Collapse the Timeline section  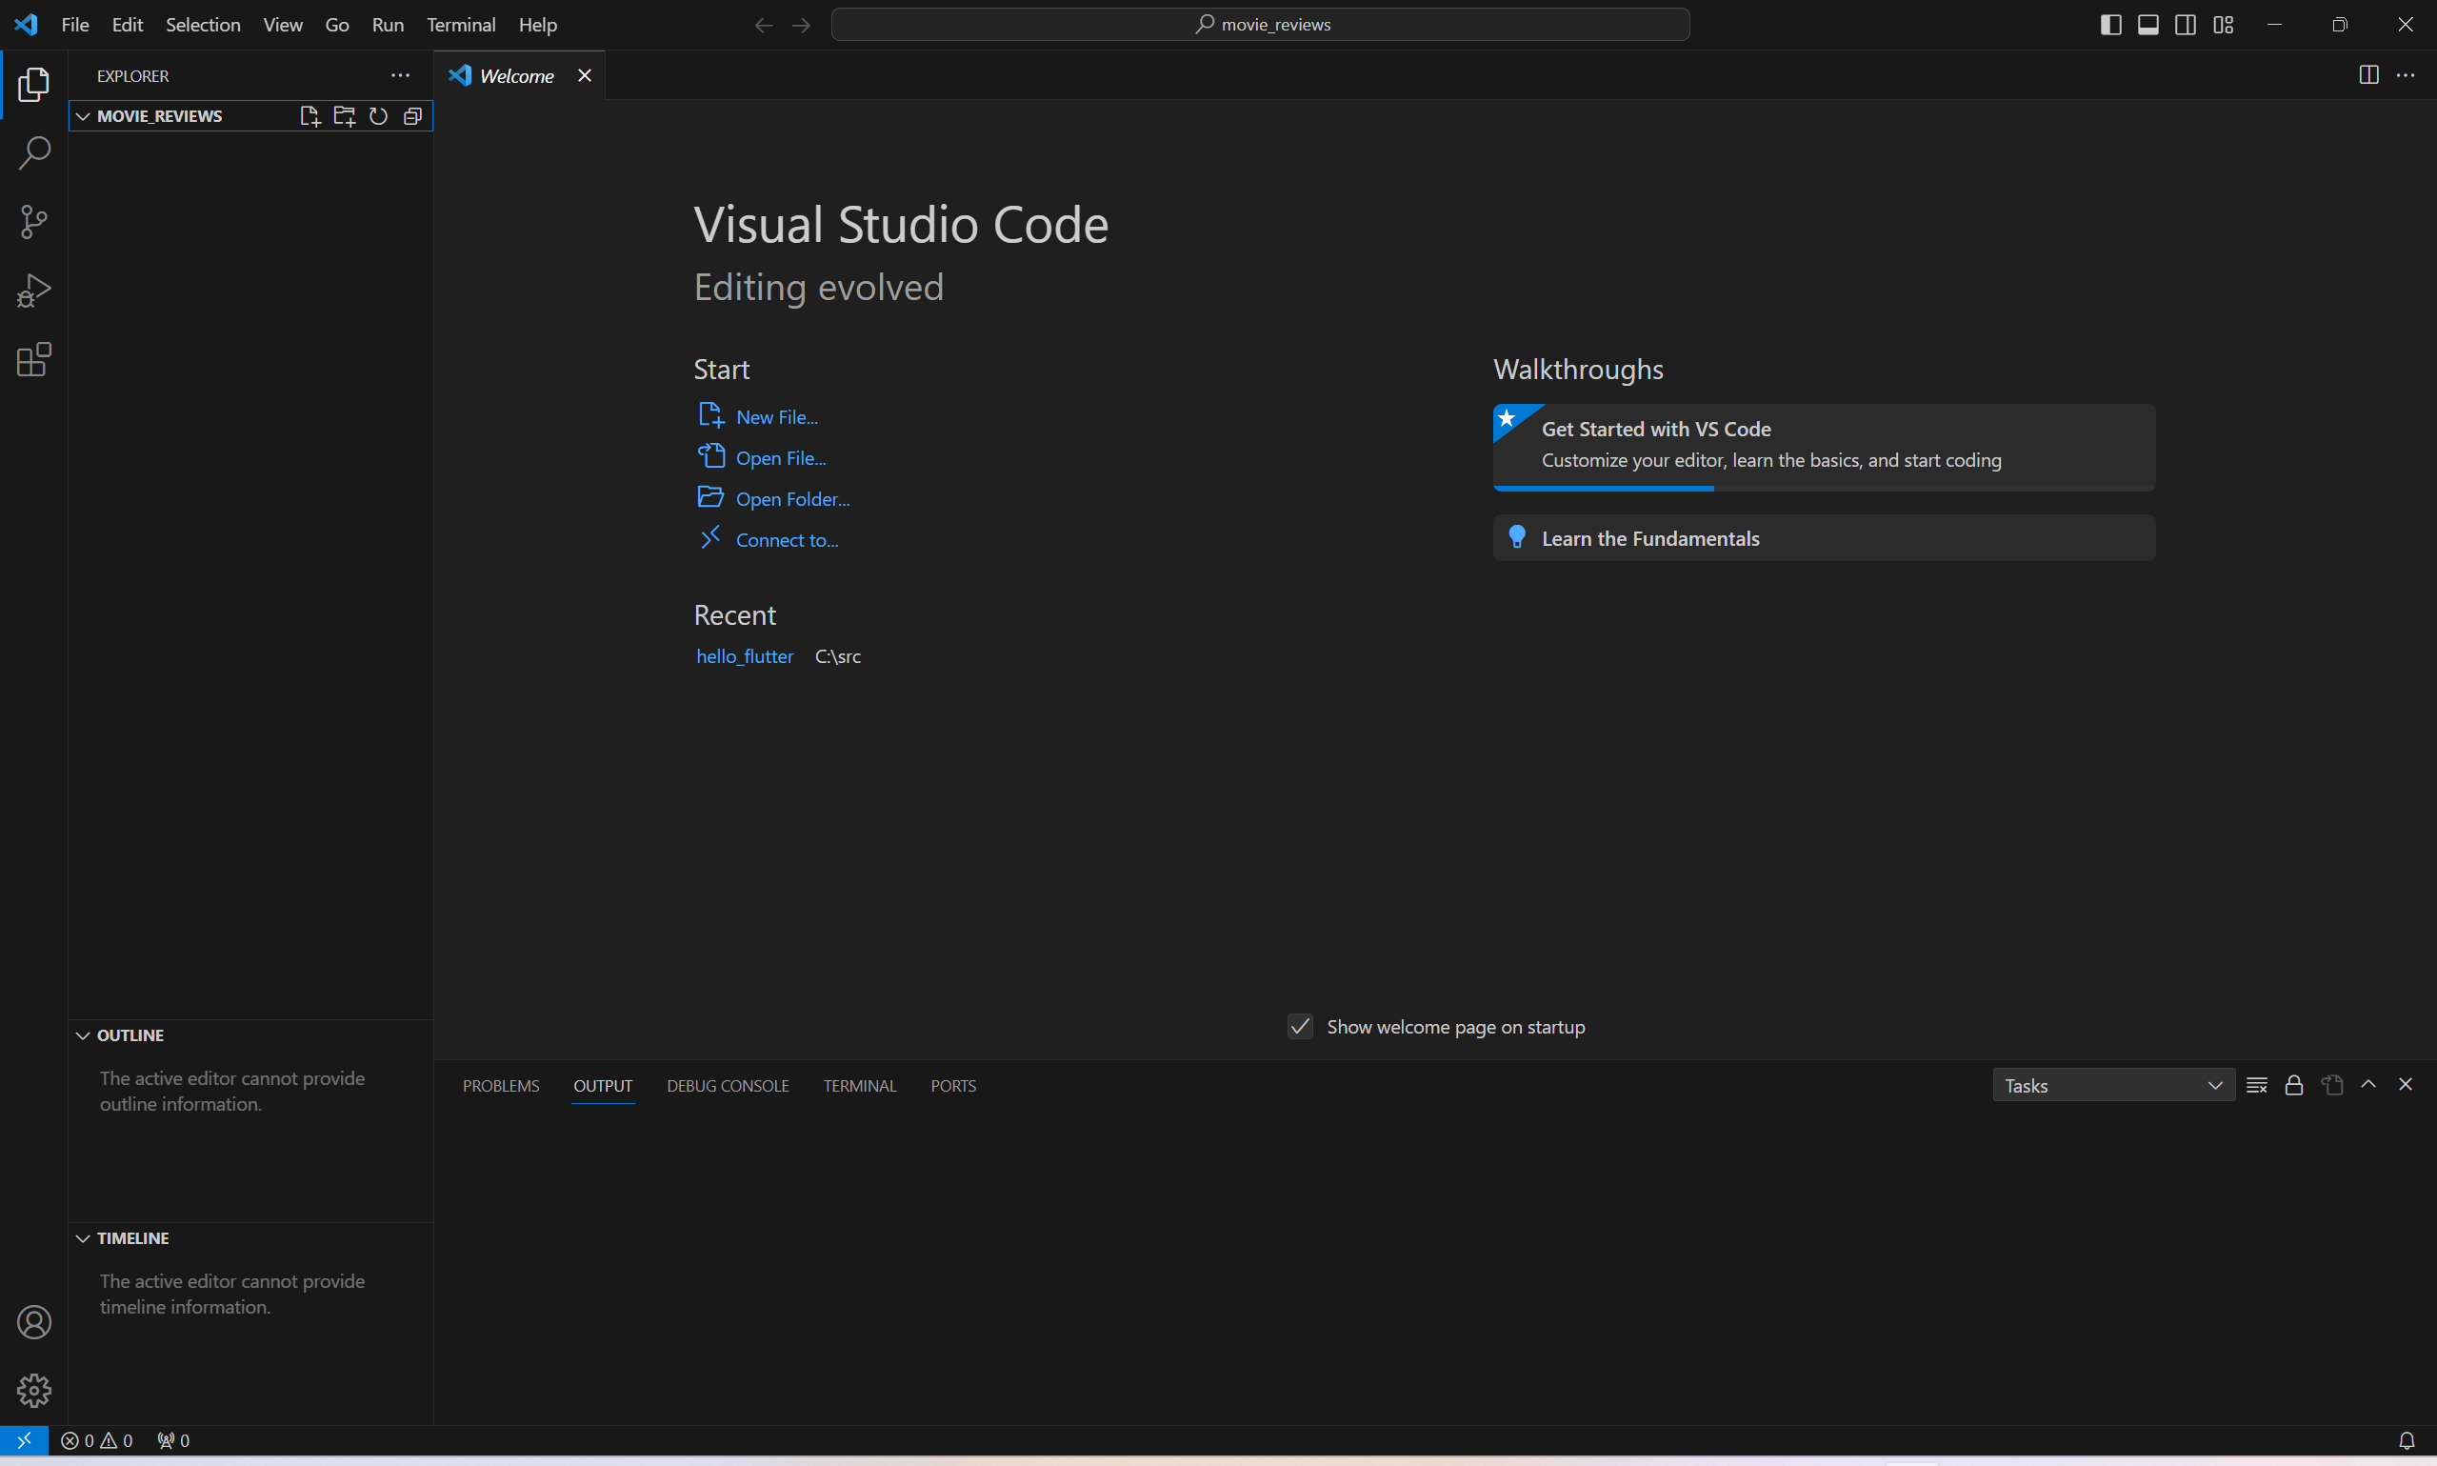(x=83, y=1237)
